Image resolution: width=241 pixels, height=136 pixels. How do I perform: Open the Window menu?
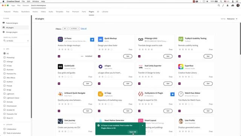pyautogui.click(x=35, y=2)
